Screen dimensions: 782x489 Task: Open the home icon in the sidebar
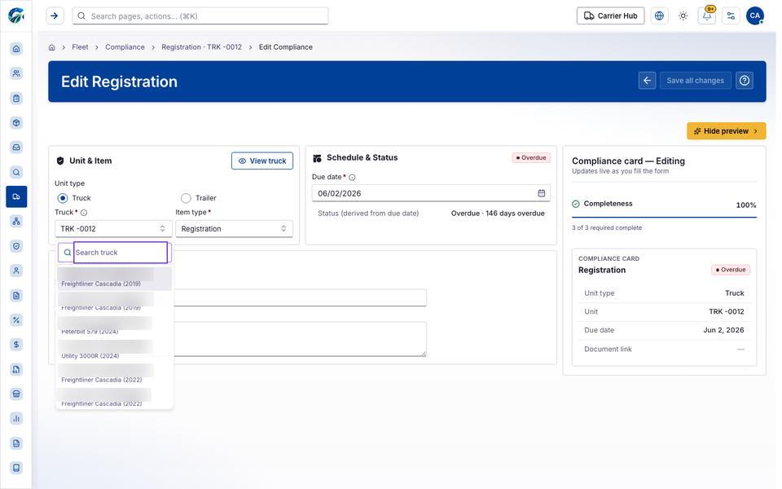[16, 48]
